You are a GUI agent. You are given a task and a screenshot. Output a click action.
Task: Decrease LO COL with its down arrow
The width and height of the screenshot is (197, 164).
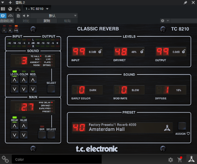click(x=14, y=89)
